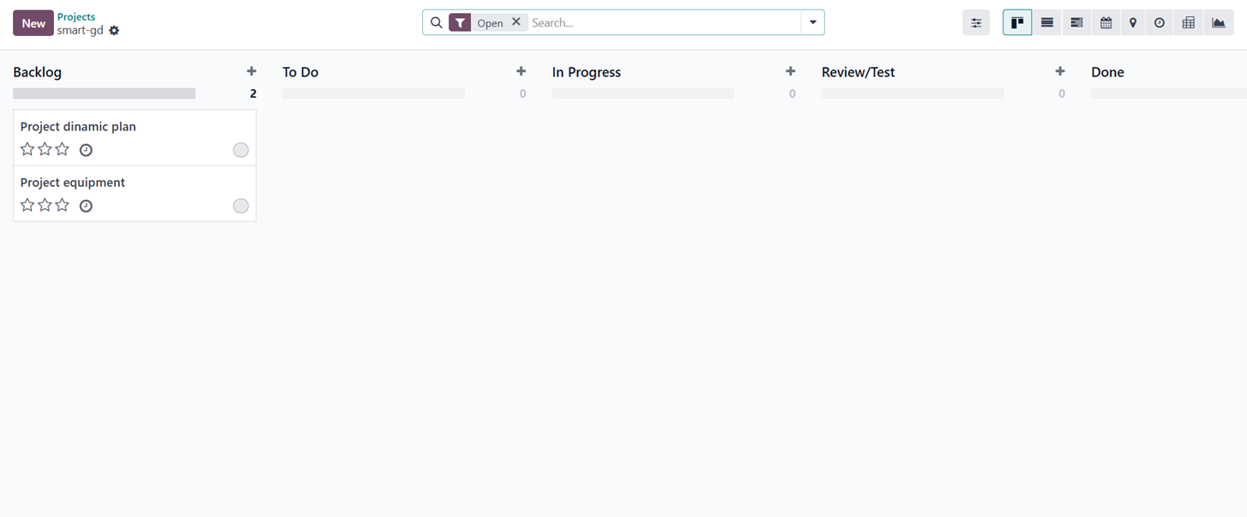Open the graph view
This screenshot has height=517, width=1247.
pos(1218,23)
